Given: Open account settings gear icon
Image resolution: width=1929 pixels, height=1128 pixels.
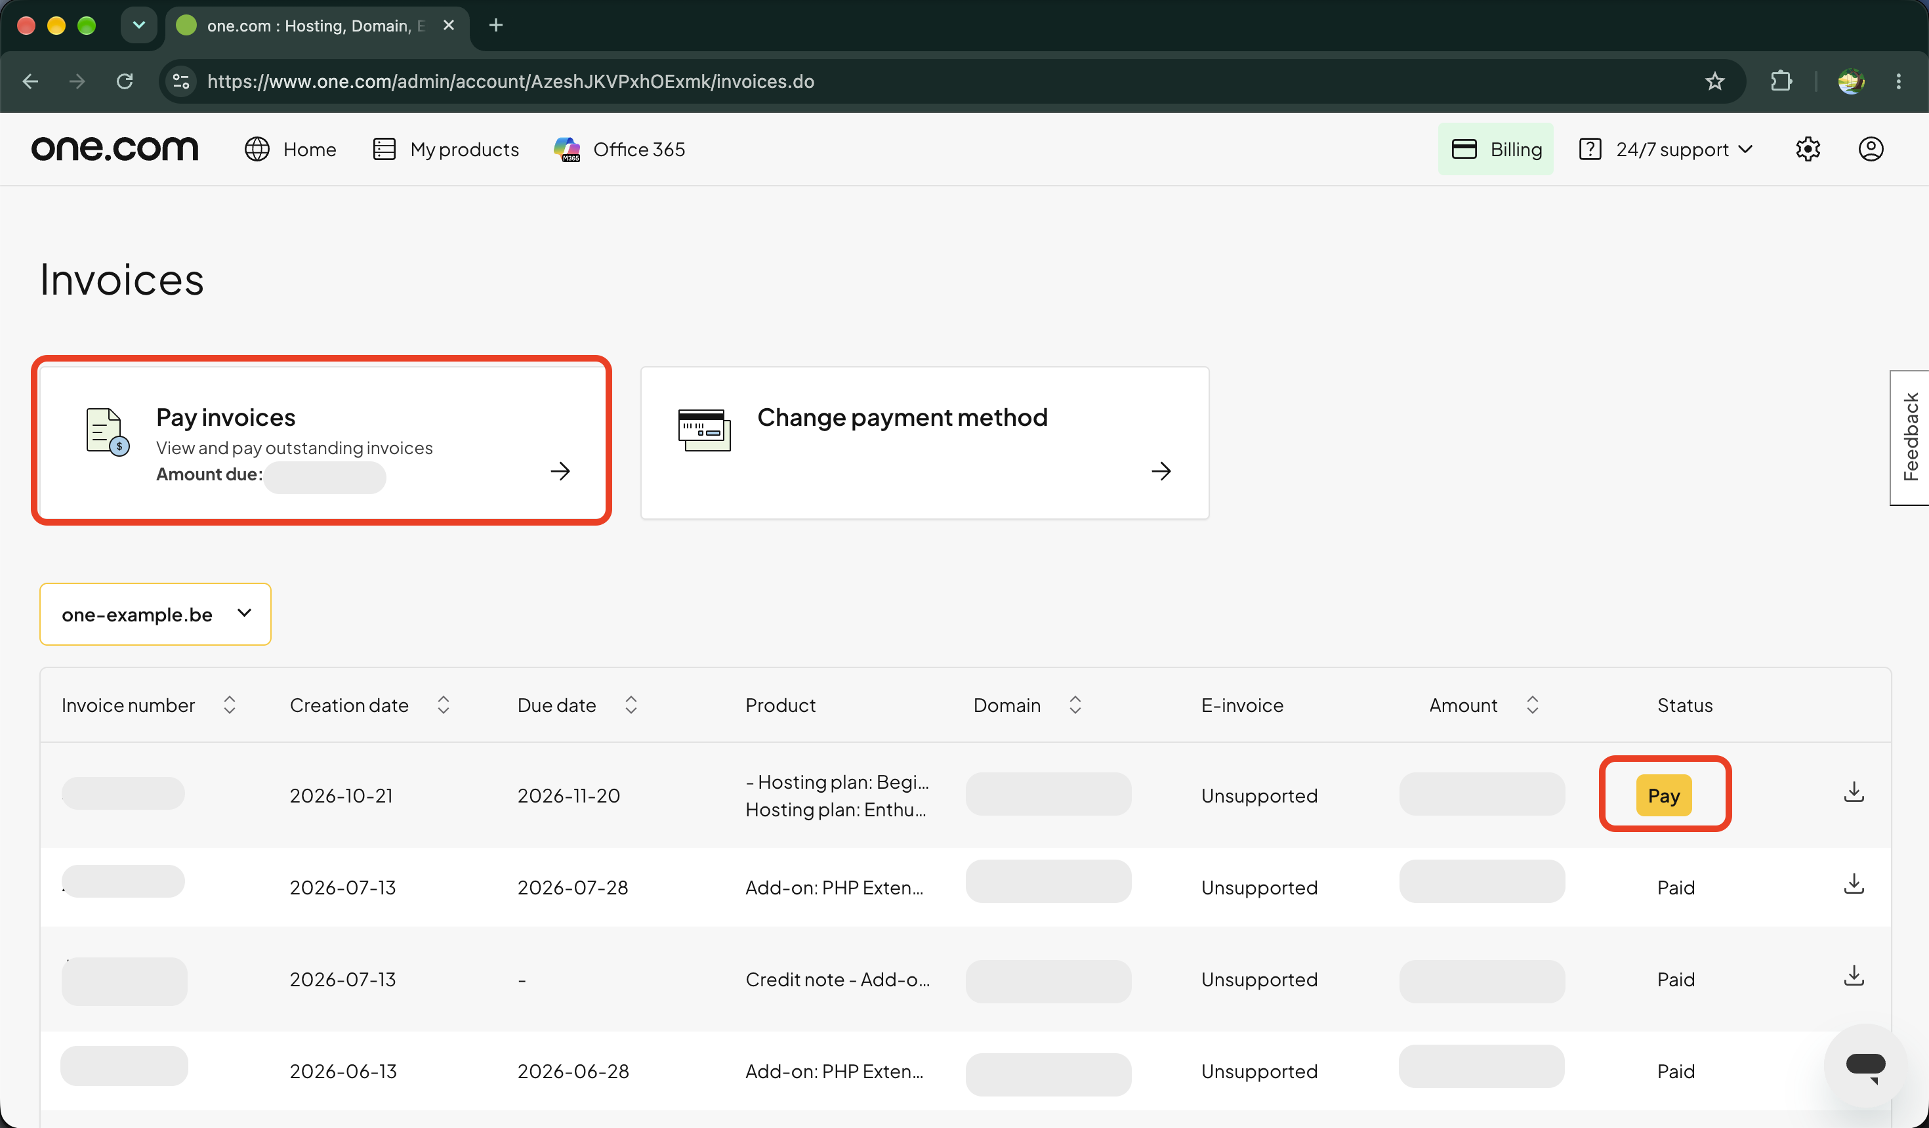Looking at the screenshot, I should tap(1807, 150).
